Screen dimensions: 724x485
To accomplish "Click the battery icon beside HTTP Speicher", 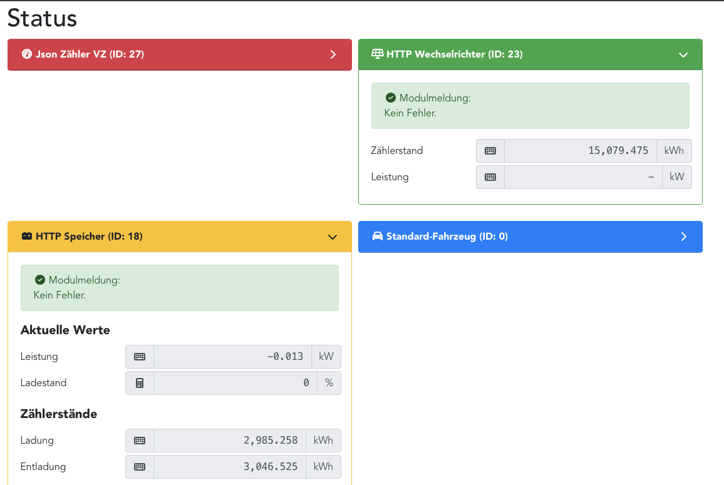I will pos(27,237).
